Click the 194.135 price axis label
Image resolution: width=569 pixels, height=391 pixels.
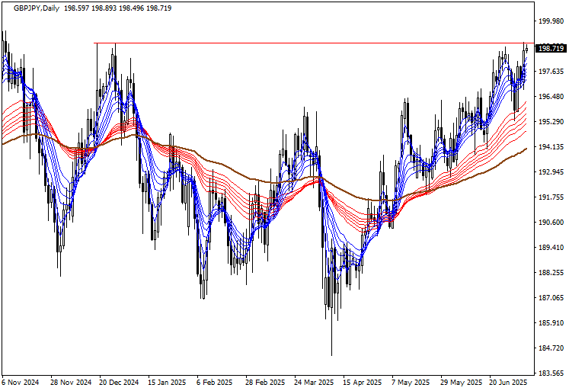(x=551, y=147)
